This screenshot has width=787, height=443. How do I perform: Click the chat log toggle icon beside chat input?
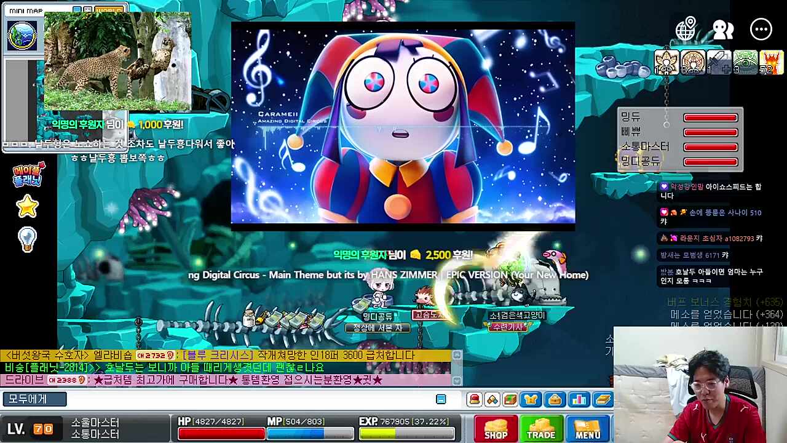(441, 400)
